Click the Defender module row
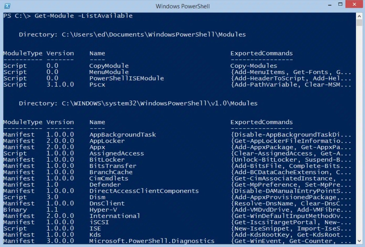 105,184
